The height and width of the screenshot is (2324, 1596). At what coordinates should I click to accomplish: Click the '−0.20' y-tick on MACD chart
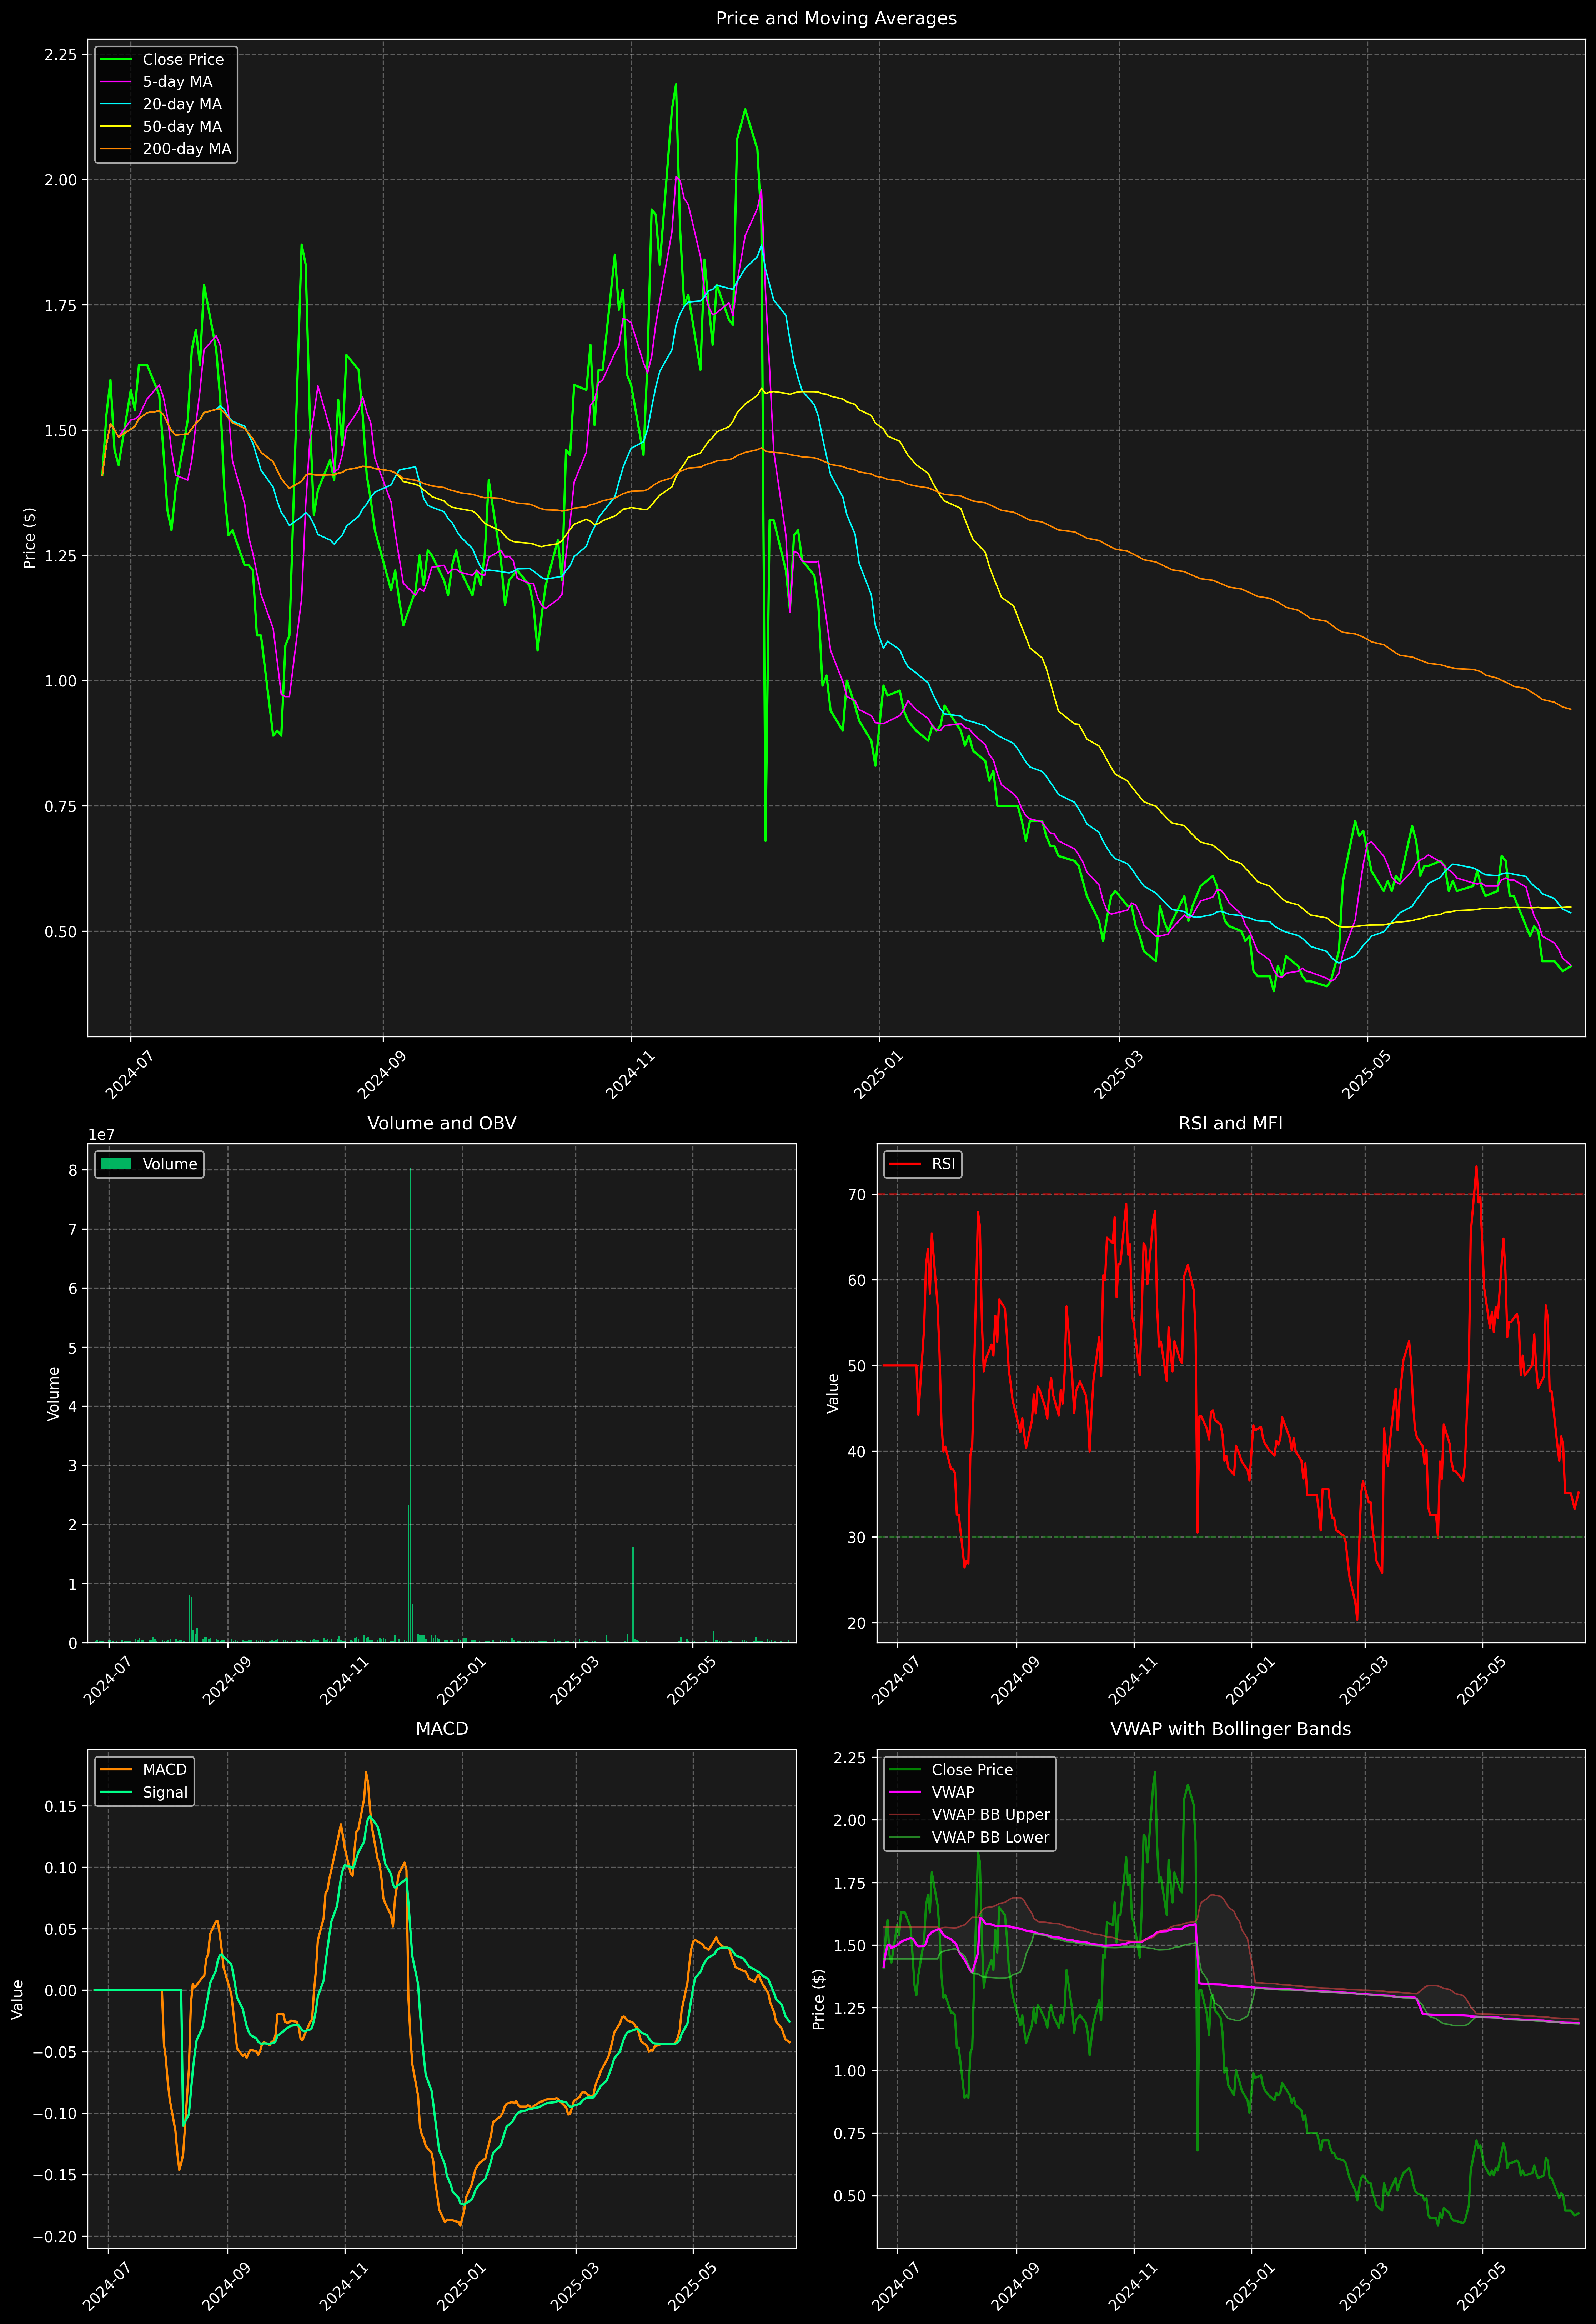tap(55, 2237)
